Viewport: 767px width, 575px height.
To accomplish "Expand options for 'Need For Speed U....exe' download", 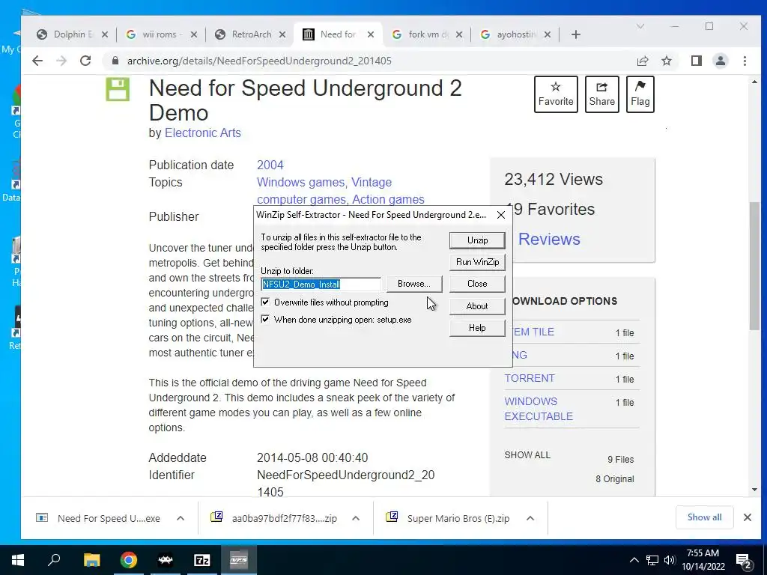I will tap(180, 518).
